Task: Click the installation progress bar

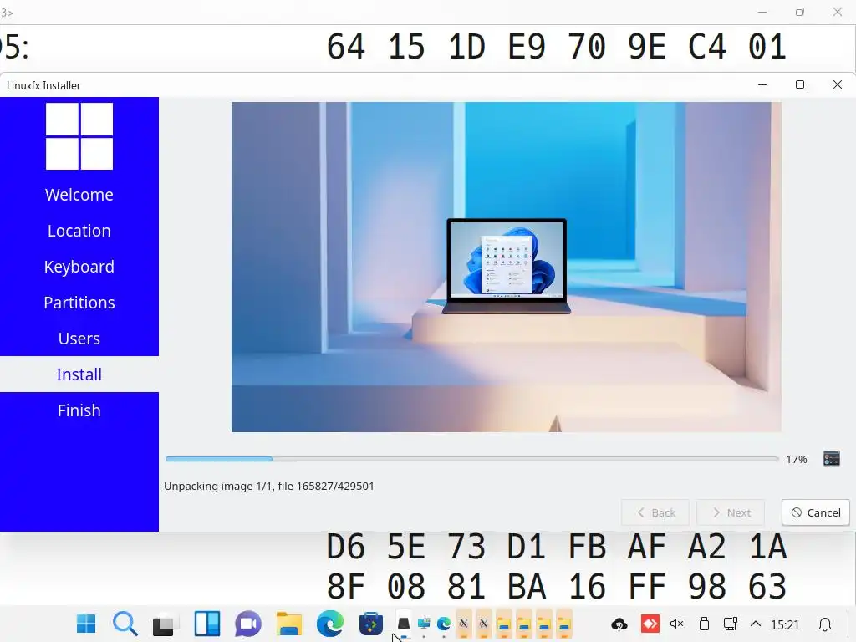Action: tap(472, 459)
